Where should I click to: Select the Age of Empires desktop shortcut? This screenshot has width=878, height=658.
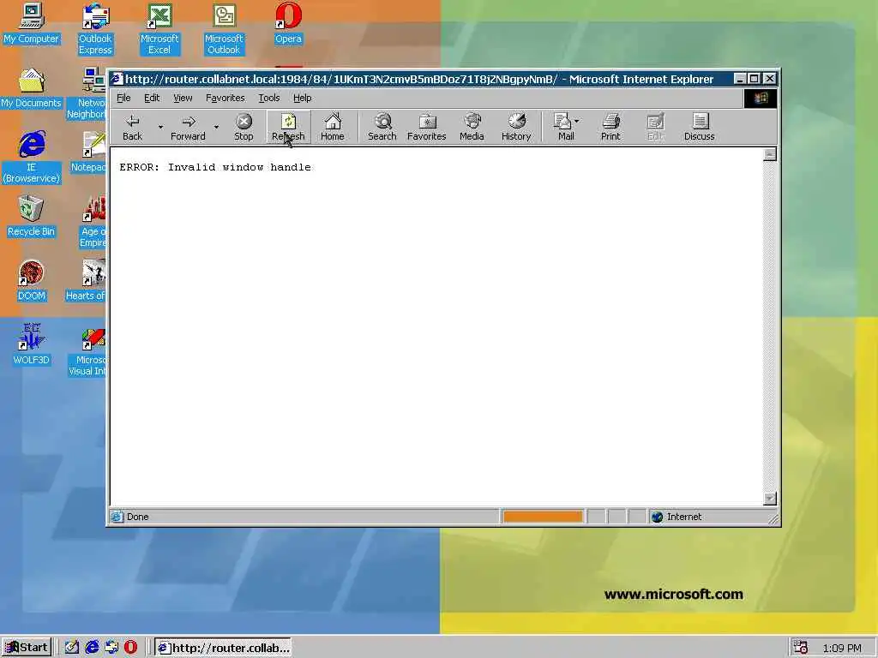tap(92, 222)
